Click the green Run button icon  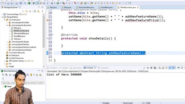tap(58, 3)
